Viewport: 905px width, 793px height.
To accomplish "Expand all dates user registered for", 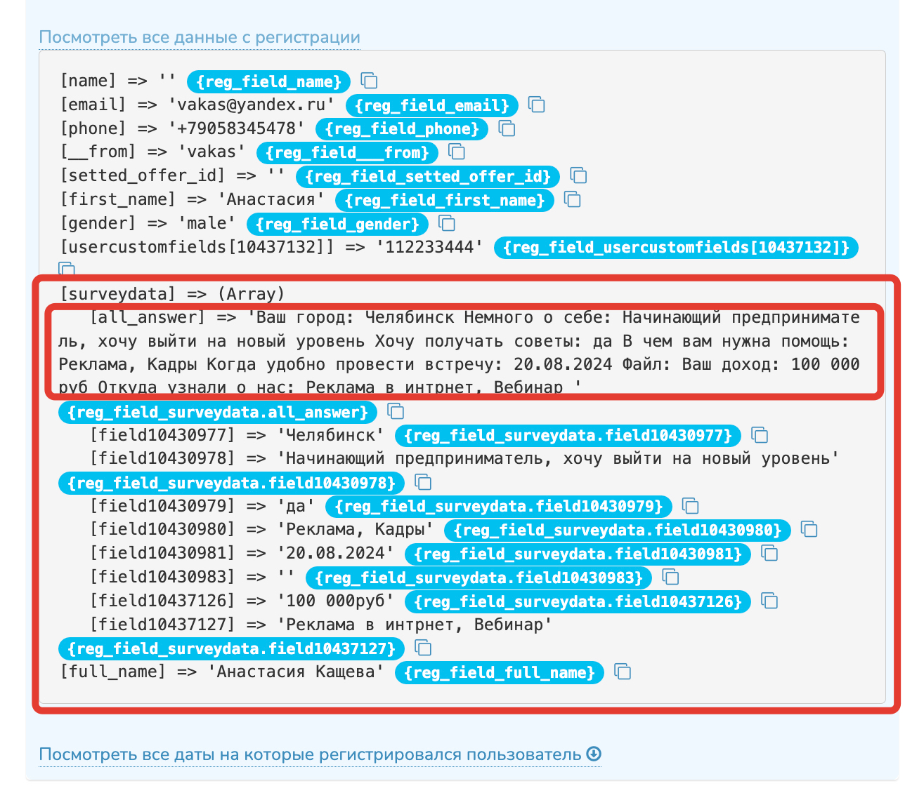I will click(310, 755).
